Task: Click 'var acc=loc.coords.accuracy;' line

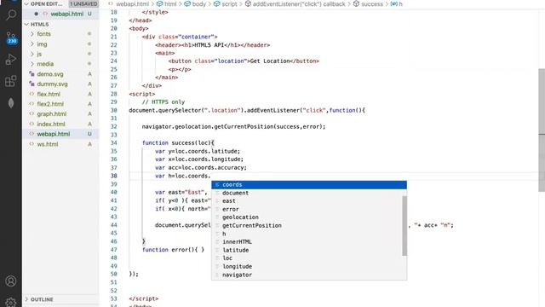Action: pyautogui.click(x=201, y=167)
